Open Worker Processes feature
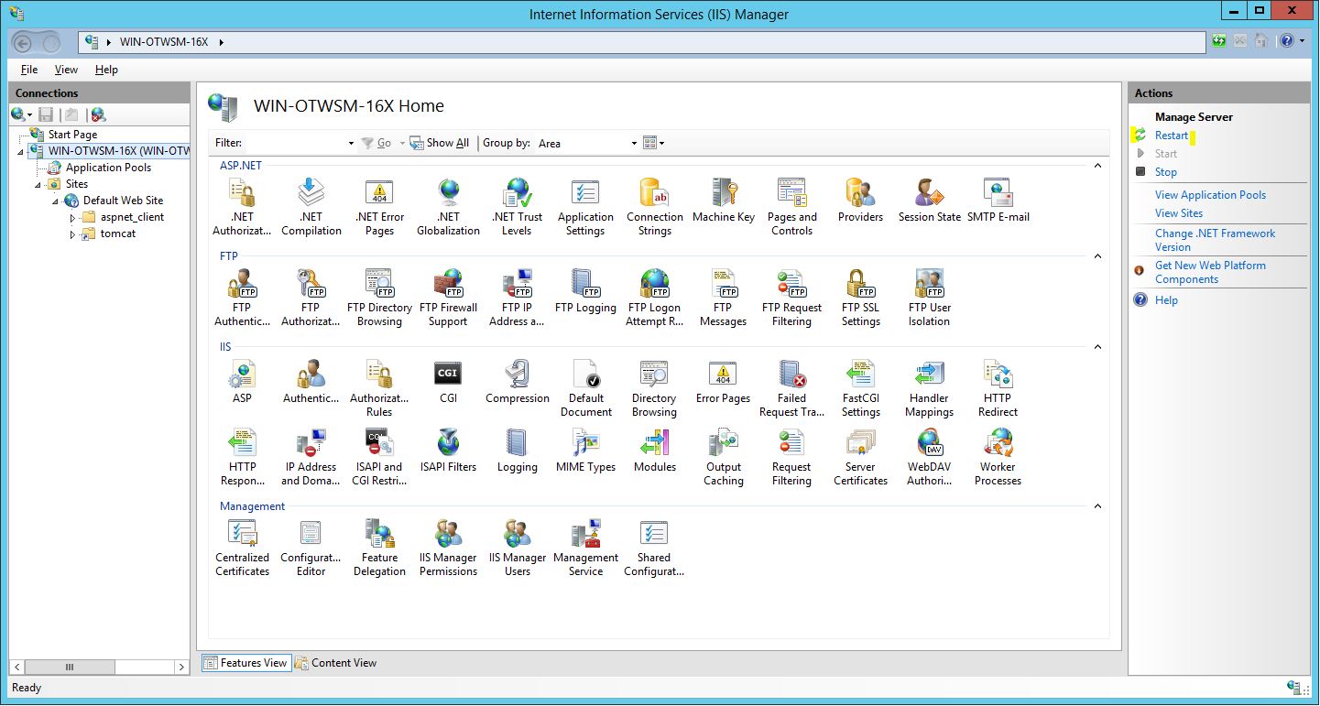This screenshot has width=1320, height=706. [x=998, y=457]
